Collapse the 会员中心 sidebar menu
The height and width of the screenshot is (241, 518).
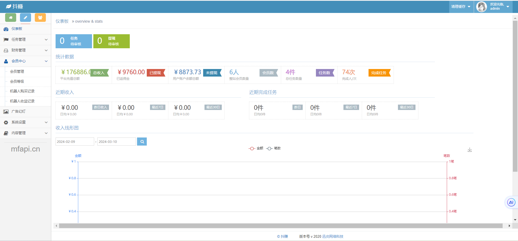coord(25,61)
